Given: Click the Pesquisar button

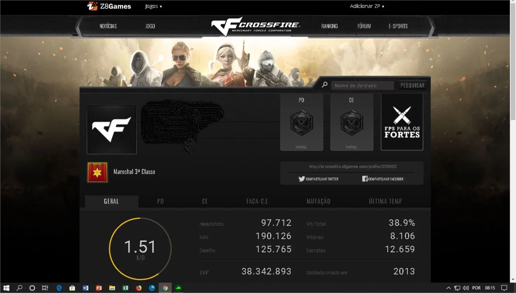Looking at the screenshot, I should click(x=412, y=85).
